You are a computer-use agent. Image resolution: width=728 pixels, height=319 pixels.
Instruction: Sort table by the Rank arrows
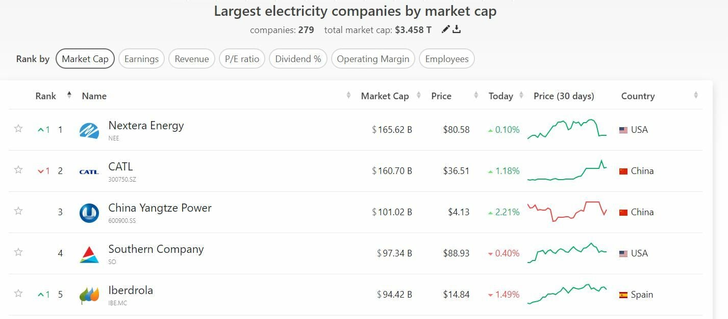point(69,95)
